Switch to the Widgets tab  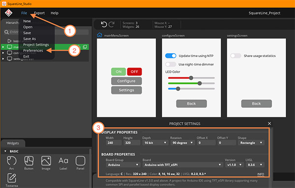click(x=13, y=143)
